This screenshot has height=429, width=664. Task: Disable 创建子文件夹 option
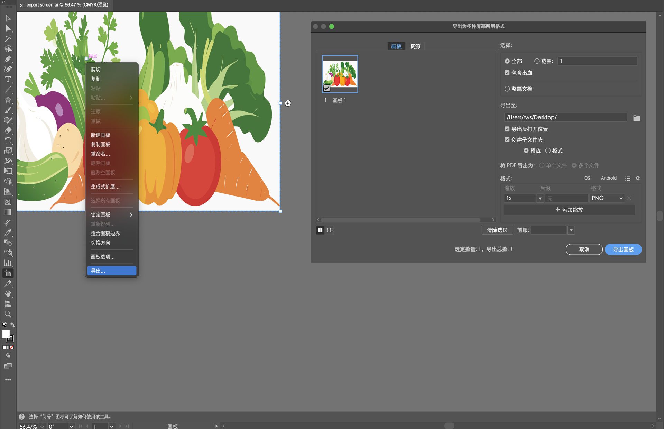pos(507,140)
